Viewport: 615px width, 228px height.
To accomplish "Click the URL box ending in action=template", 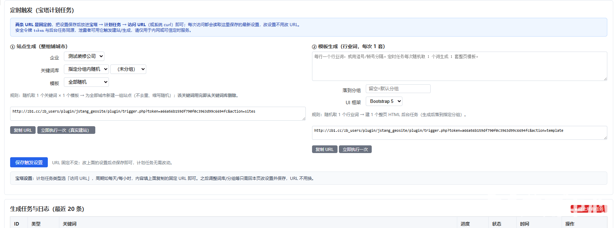I will pos(459,133).
